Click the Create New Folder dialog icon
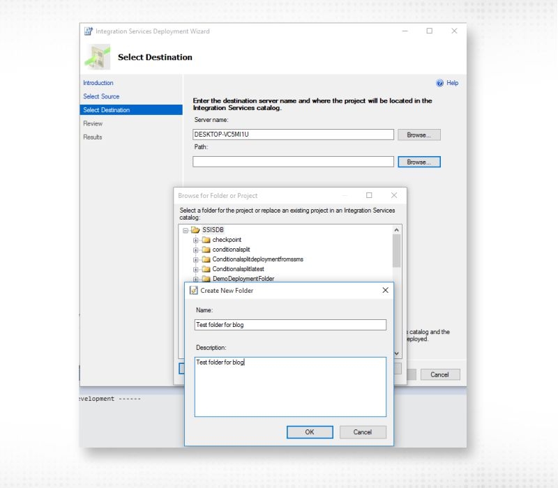 tap(195, 291)
